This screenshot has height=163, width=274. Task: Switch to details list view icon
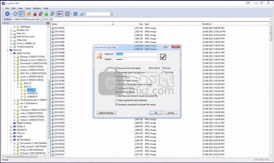[67, 14]
